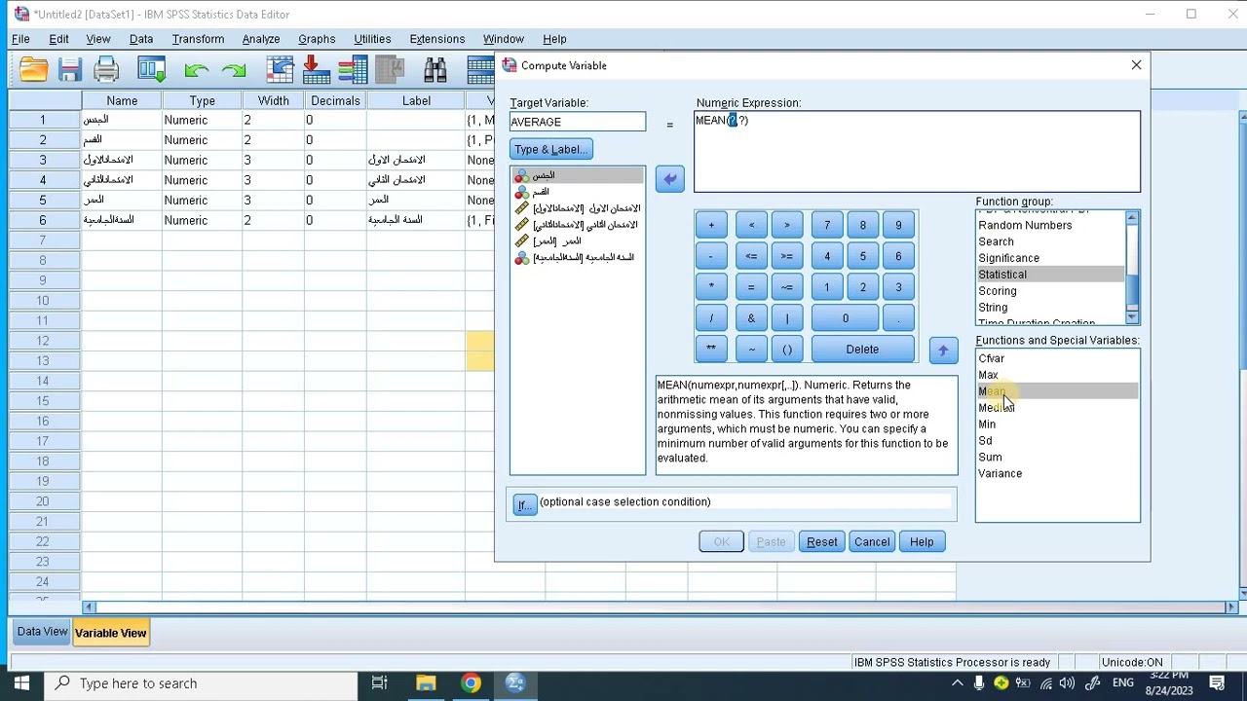Click the ampersand AND keypad button
Viewport: 1247px width, 701px height.
pyautogui.click(x=751, y=318)
